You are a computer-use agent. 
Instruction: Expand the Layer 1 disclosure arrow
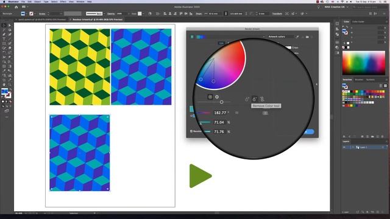(x=353, y=147)
